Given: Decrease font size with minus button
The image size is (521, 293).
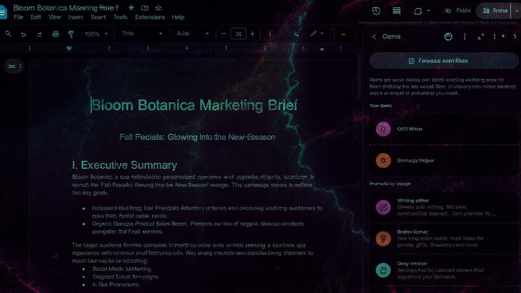Looking at the screenshot, I should 224,33.
